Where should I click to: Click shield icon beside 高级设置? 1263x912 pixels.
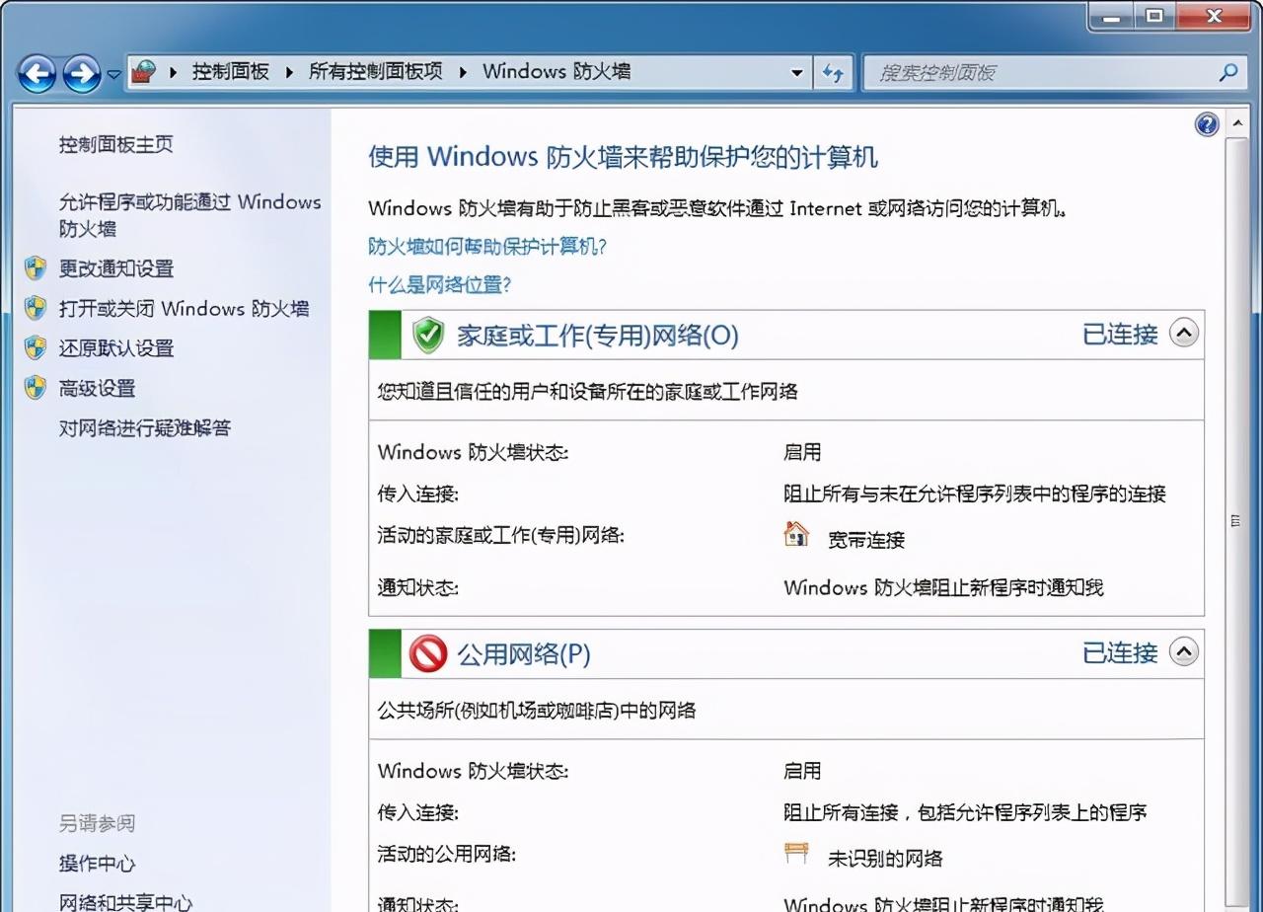tap(36, 388)
